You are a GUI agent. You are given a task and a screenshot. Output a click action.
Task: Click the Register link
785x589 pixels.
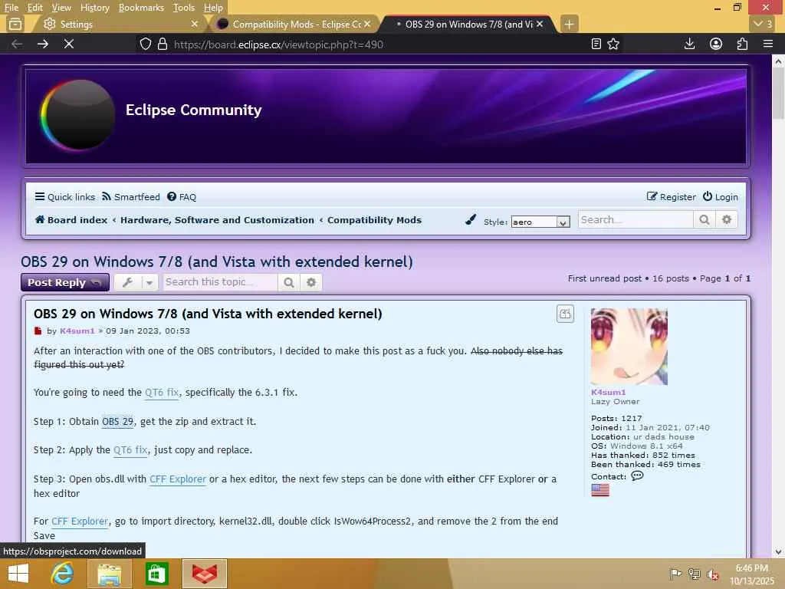point(672,197)
